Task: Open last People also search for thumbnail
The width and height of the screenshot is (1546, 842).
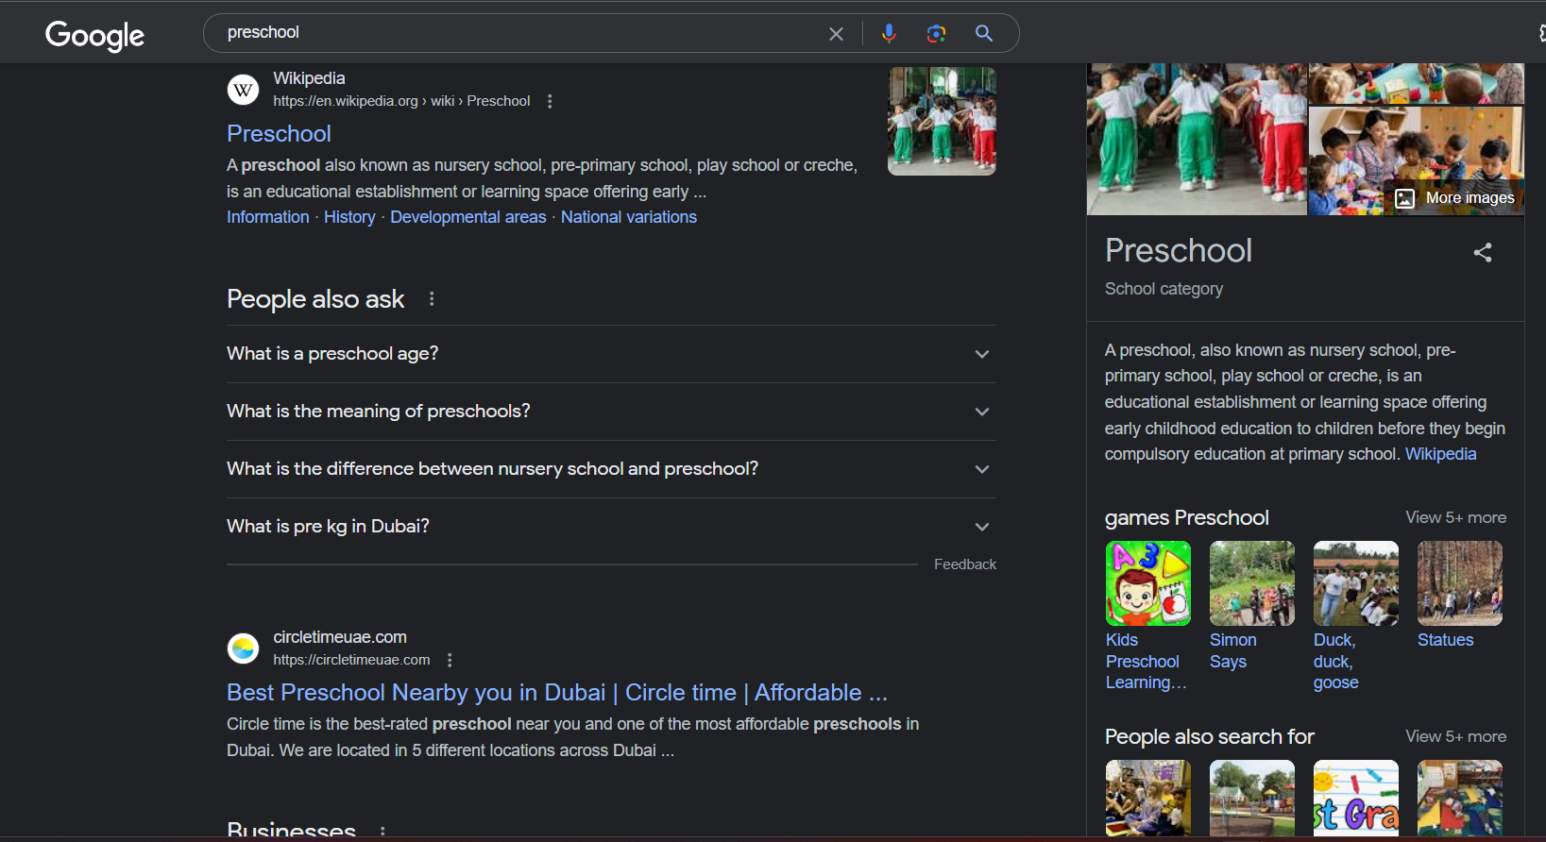Action: (1460, 798)
